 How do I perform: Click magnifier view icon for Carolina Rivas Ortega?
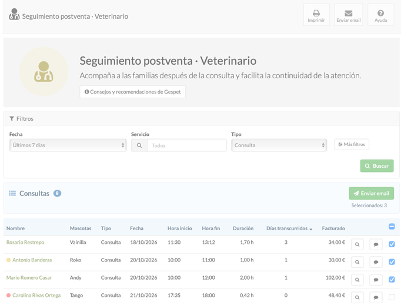[x=357, y=297]
